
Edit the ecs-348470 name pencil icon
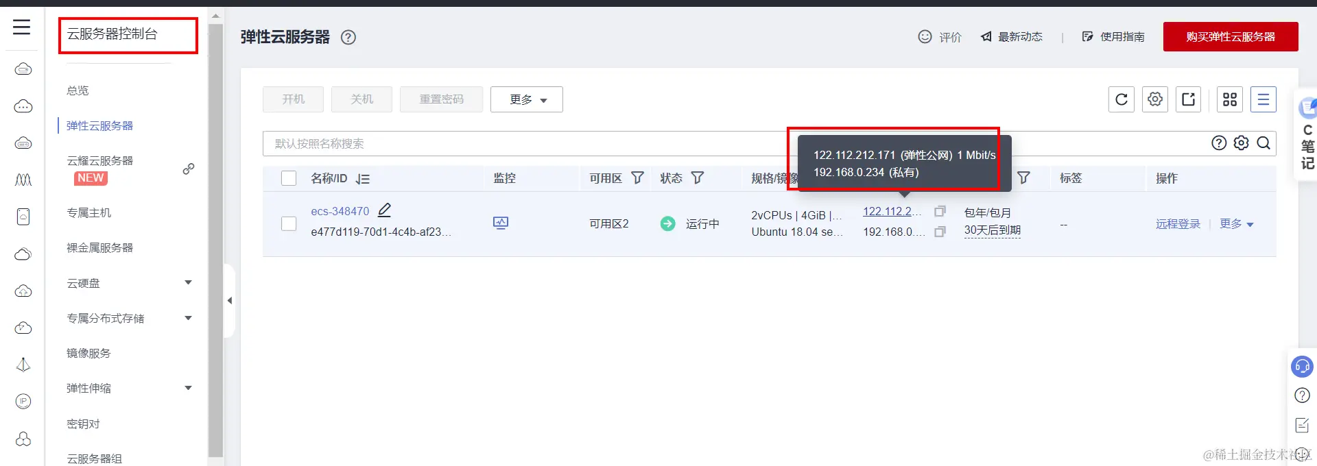click(x=385, y=210)
